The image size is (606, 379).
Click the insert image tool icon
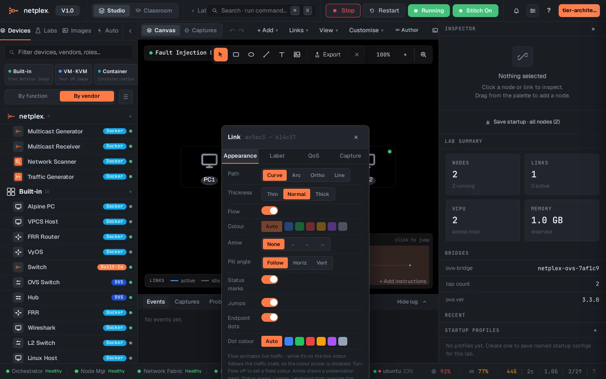click(x=297, y=55)
